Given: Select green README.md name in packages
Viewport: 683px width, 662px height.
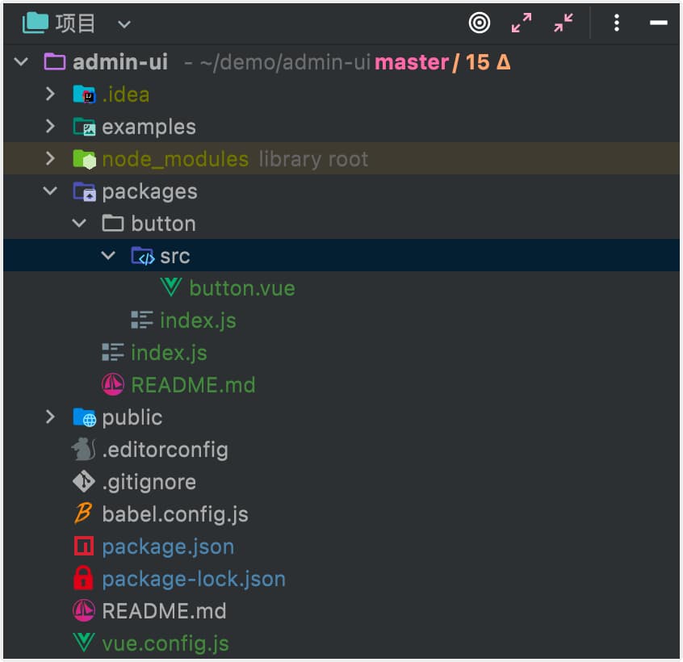Looking at the screenshot, I should pos(194,385).
